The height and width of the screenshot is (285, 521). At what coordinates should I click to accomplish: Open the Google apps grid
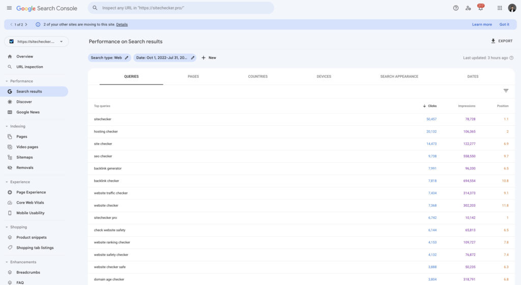point(500,8)
